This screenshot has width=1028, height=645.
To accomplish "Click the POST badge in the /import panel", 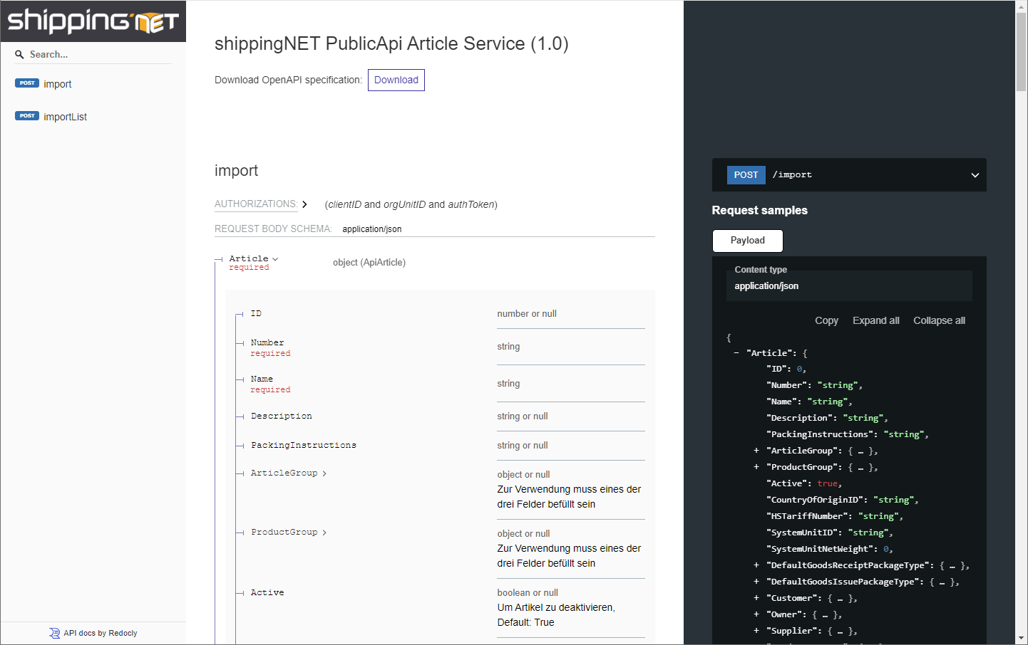I will coord(746,174).
